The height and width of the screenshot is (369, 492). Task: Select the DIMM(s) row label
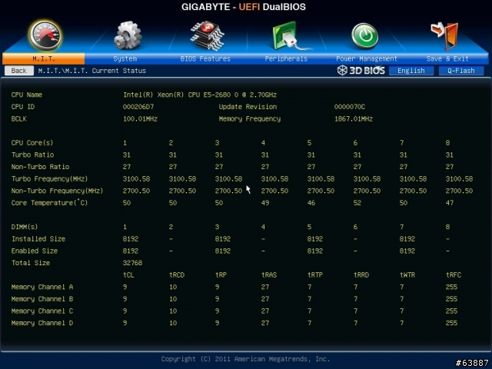[x=25, y=227]
